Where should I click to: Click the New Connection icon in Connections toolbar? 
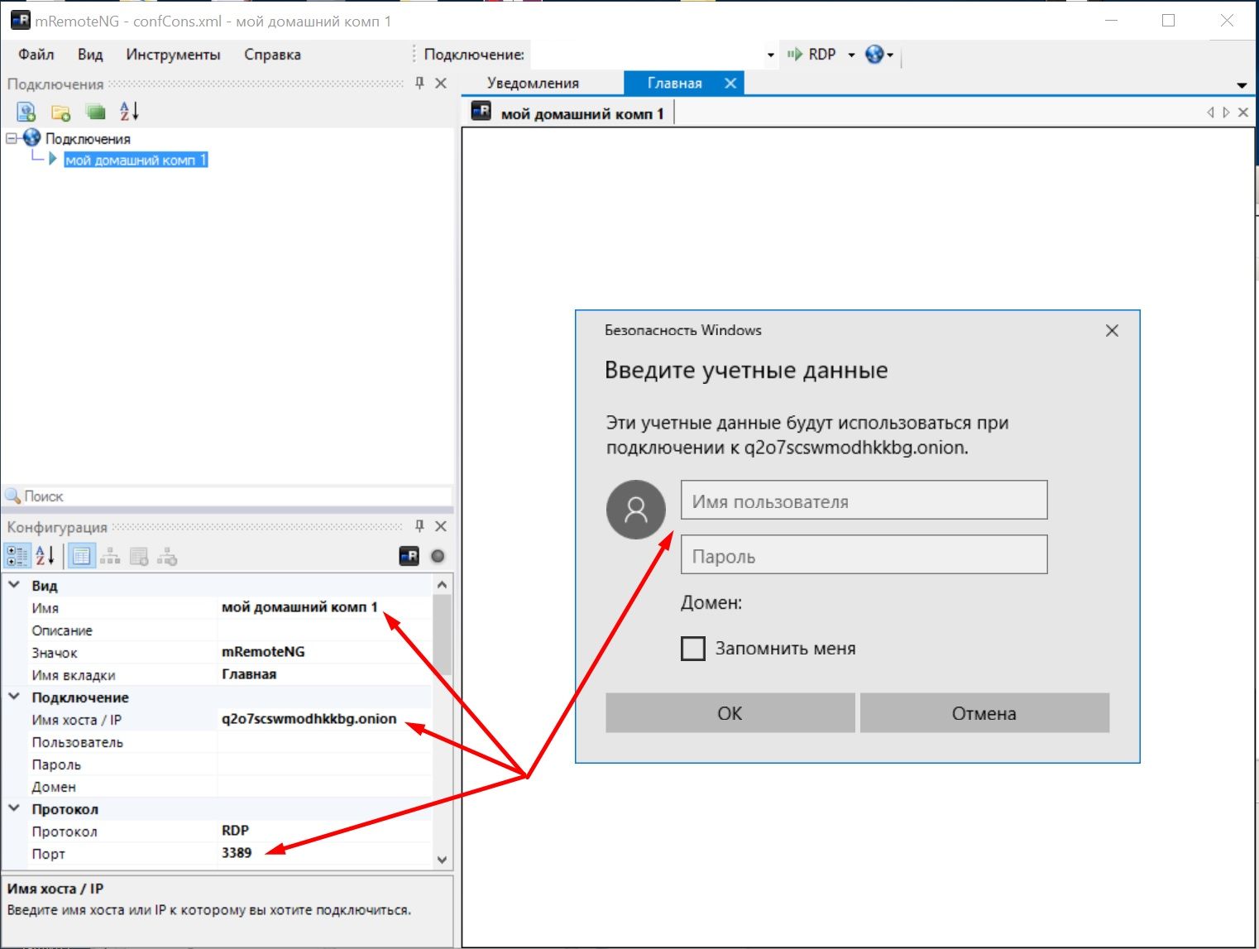click(26, 112)
